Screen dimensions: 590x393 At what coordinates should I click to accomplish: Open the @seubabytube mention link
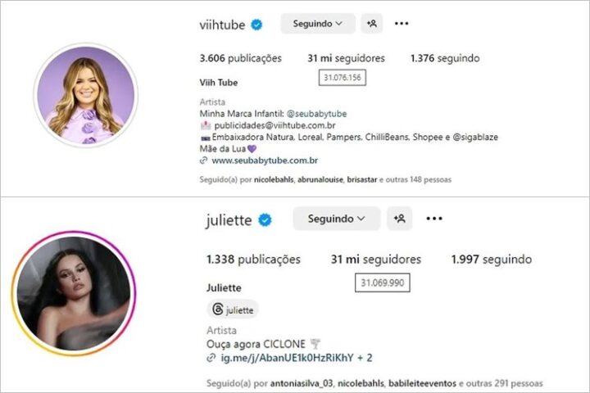pyautogui.click(x=316, y=114)
